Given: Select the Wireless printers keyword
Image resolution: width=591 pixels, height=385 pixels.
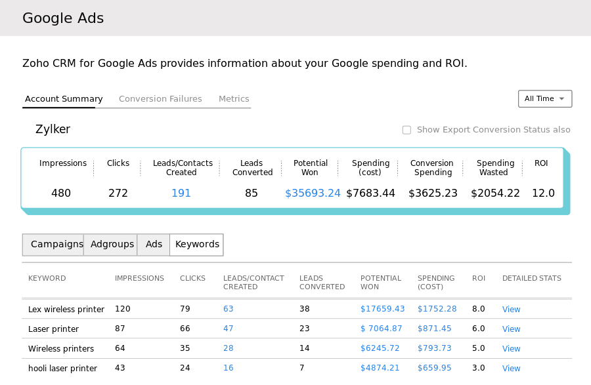Looking at the screenshot, I should pyautogui.click(x=60, y=348).
